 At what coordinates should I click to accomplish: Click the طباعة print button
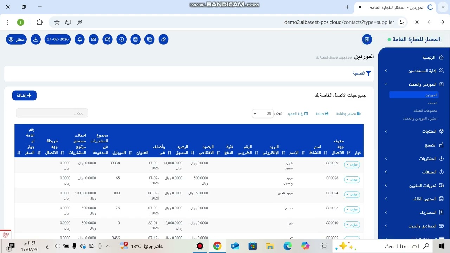pyautogui.click(x=322, y=114)
